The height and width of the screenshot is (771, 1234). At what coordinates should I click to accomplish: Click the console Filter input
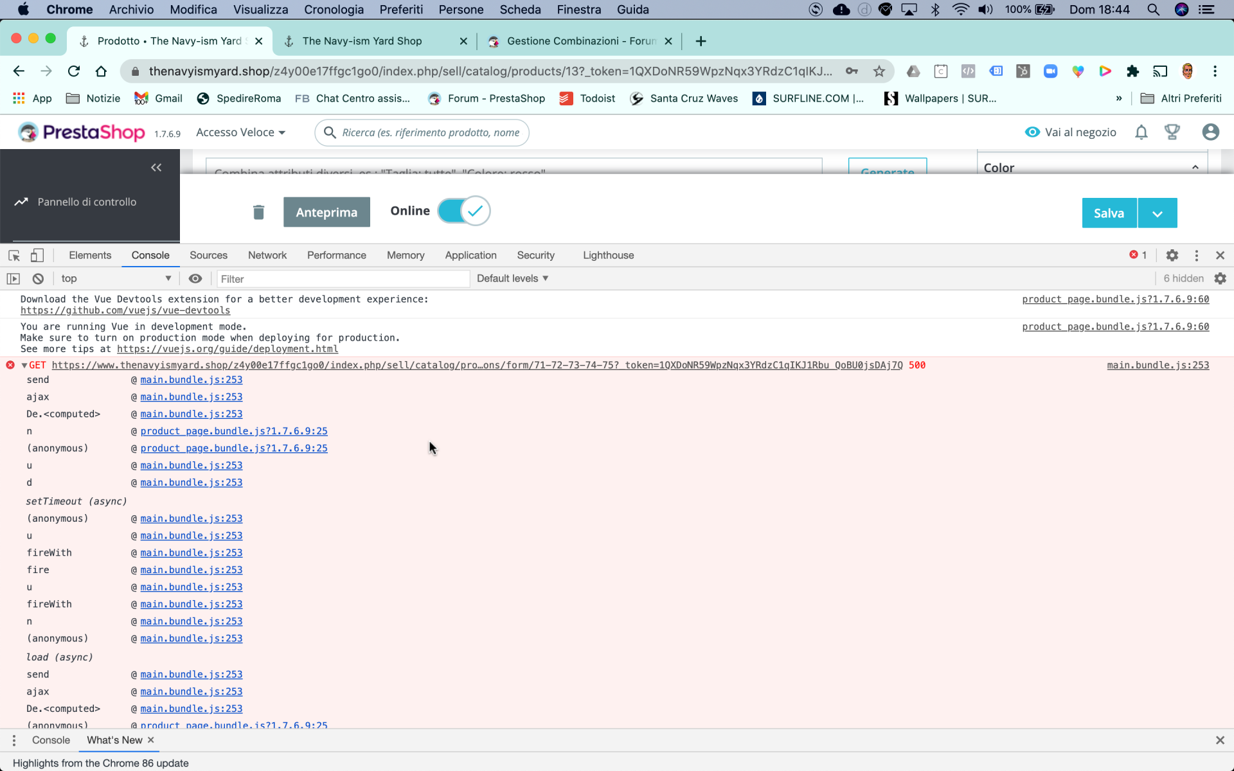click(343, 278)
